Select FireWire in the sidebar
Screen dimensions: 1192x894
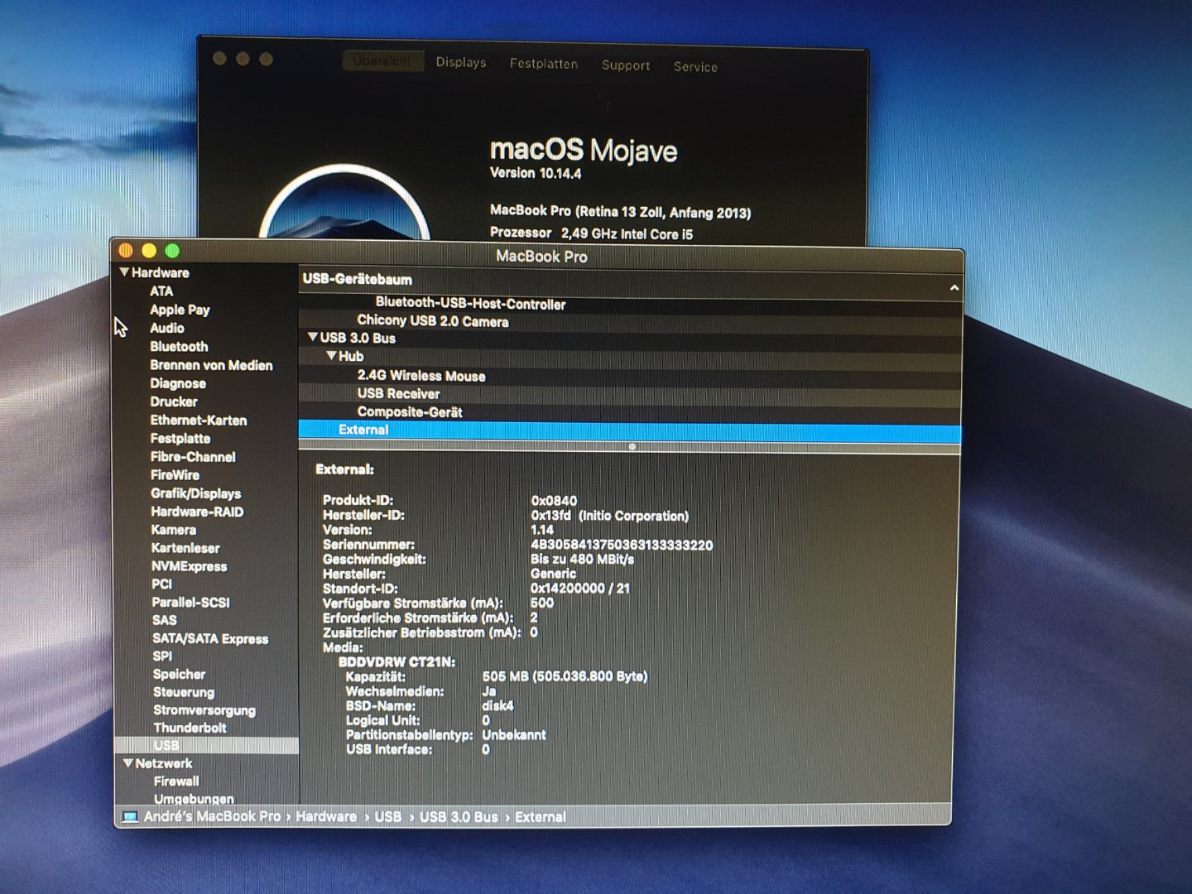175,475
